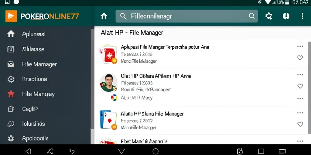311x155 pixels.
Task: Select File Manqey in the sidebar menu
Action: (x=38, y=94)
